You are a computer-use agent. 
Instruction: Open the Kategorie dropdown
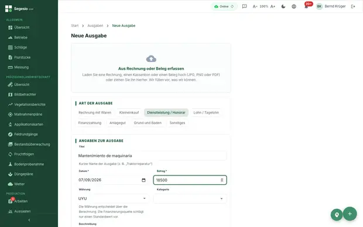(190, 198)
